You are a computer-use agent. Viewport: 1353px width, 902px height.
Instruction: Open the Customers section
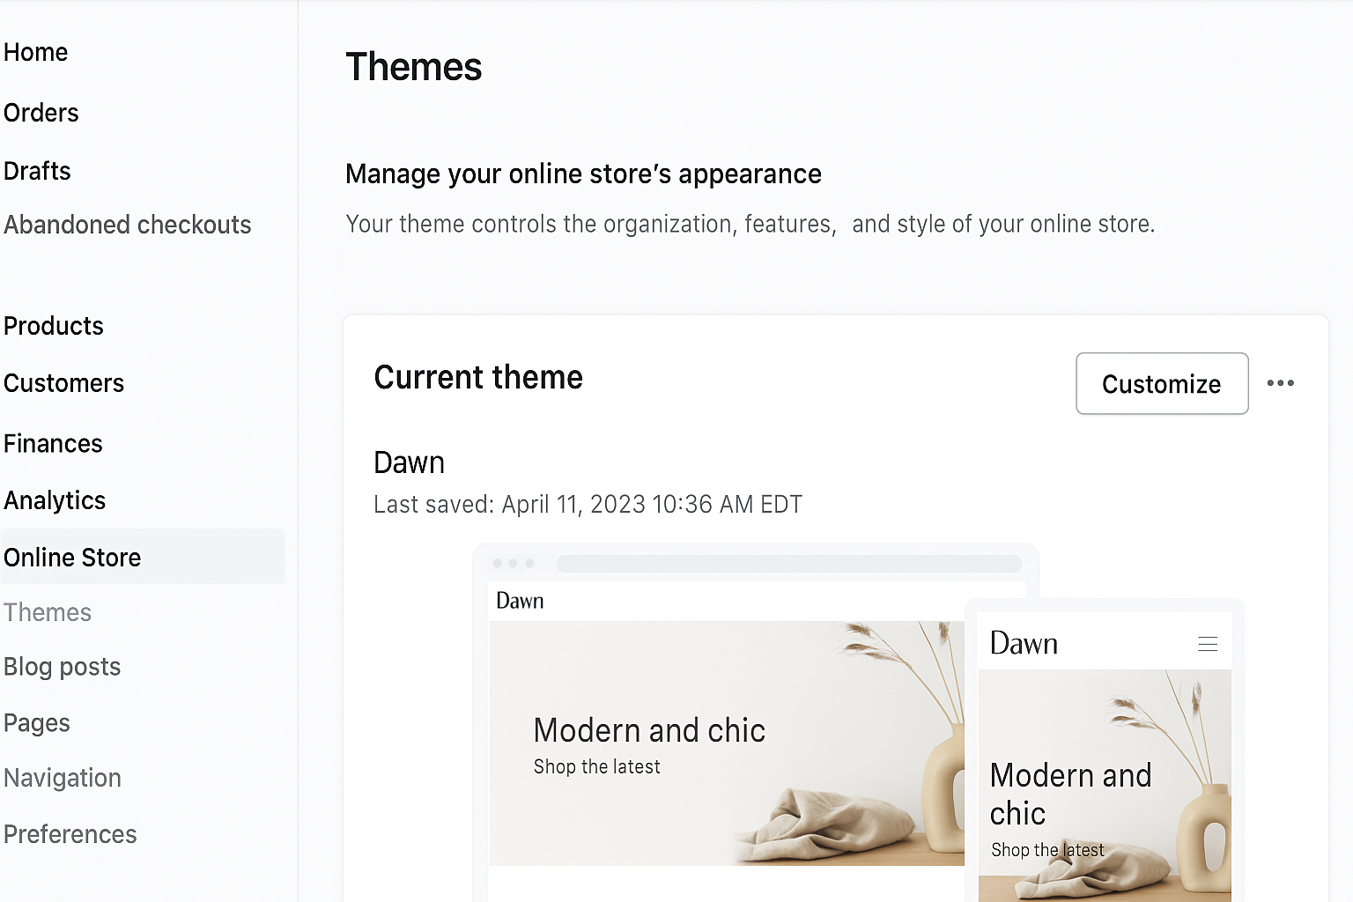(x=64, y=383)
